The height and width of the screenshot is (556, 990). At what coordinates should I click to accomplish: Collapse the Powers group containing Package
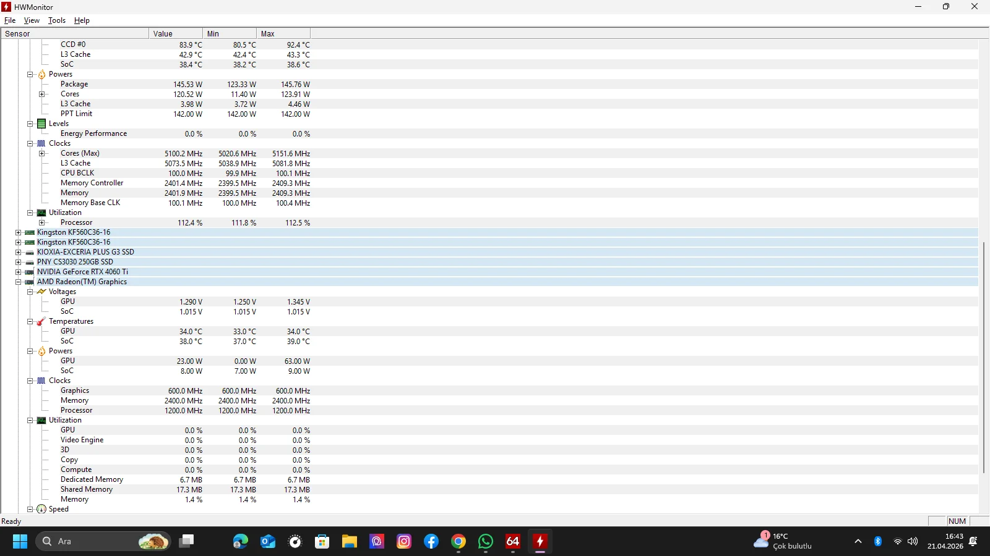(30, 74)
